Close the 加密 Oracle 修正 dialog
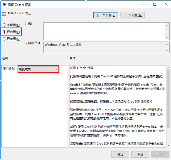 166,4
